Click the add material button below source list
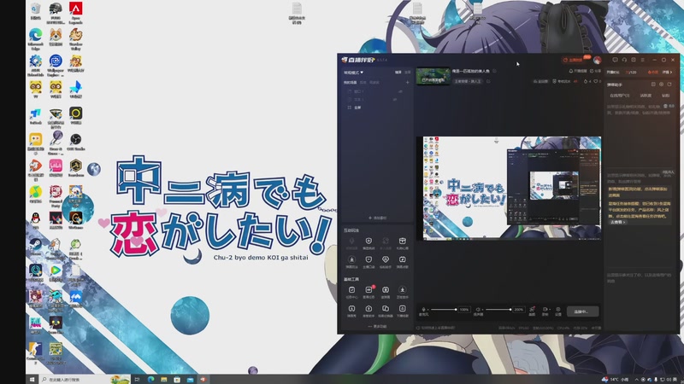684x384 pixels. (377, 218)
